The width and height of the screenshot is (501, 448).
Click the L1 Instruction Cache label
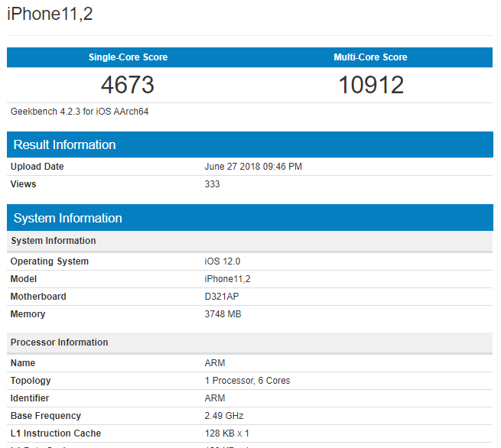[56, 433]
